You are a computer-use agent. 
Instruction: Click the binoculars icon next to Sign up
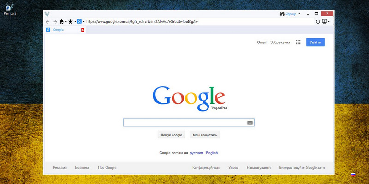point(282,14)
